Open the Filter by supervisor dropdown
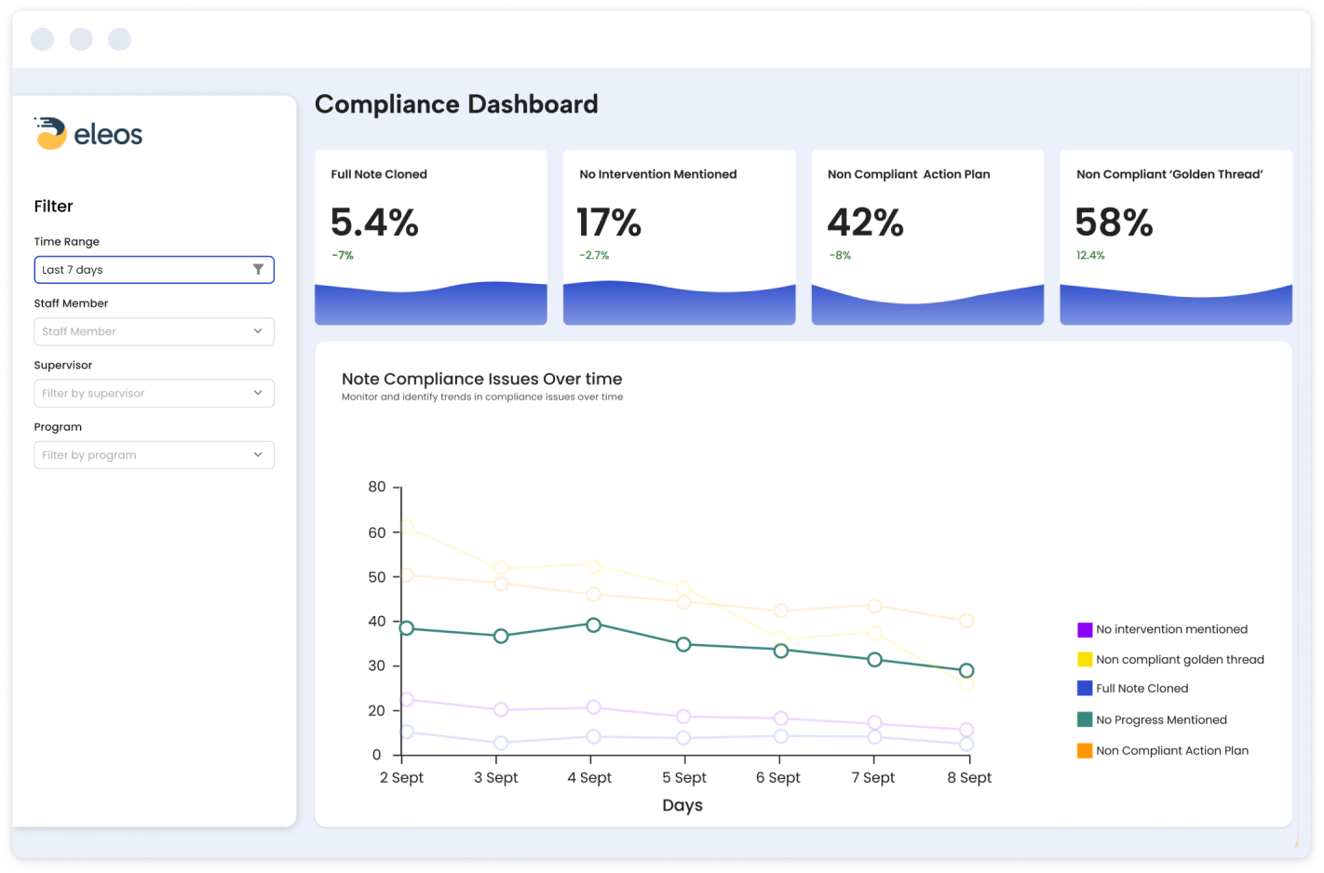Image resolution: width=1324 pixels, height=873 pixels. [x=155, y=393]
